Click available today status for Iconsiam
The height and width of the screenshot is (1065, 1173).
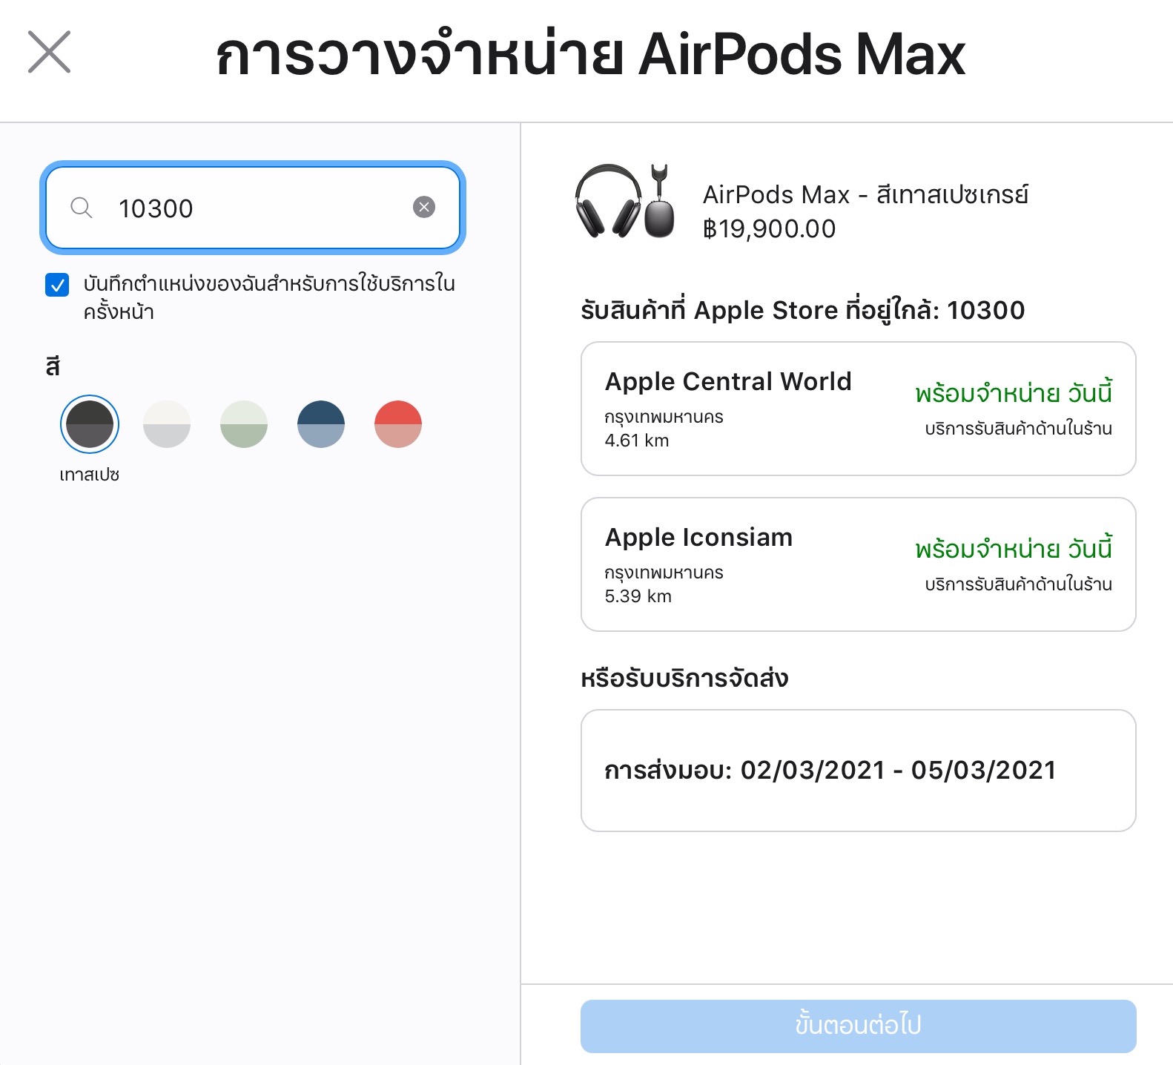1013,549
